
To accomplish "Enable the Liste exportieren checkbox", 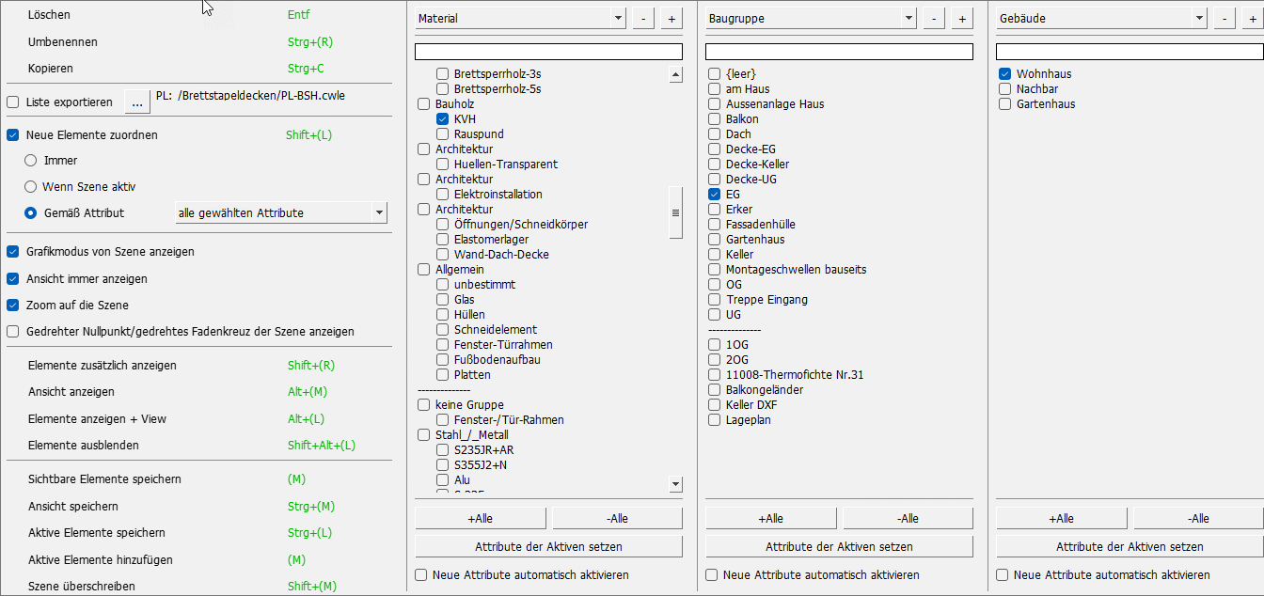I will click(x=13, y=102).
